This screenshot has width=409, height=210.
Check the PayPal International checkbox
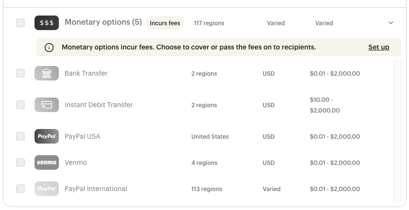click(20, 189)
